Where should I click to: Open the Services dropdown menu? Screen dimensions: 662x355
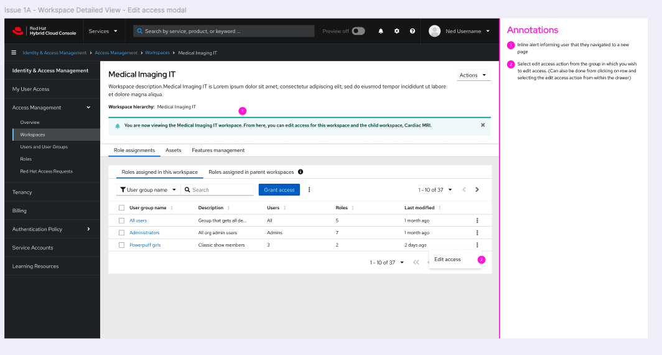tap(103, 31)
